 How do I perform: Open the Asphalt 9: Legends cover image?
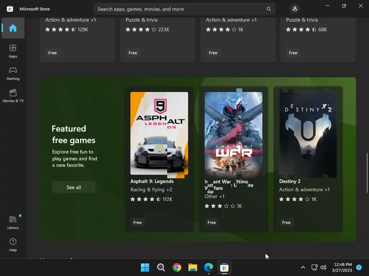pyautogui.click(x=159, y=134)
